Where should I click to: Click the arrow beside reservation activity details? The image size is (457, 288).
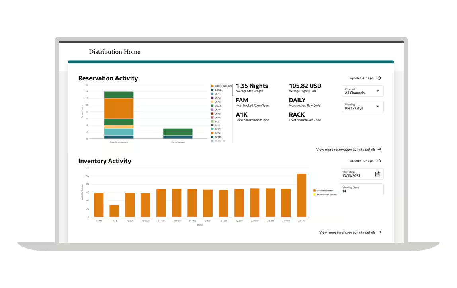[380, 149]
